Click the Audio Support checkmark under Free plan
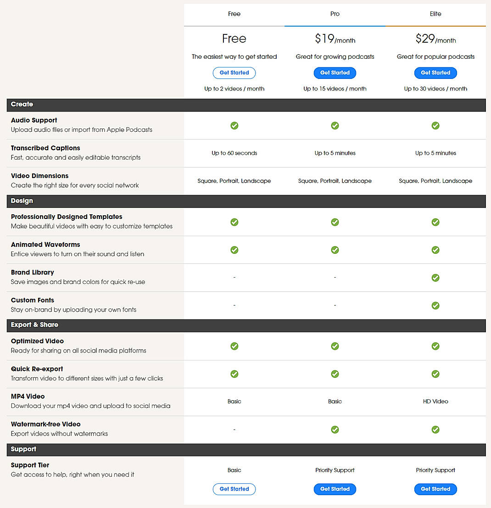 tap(234, 125)
